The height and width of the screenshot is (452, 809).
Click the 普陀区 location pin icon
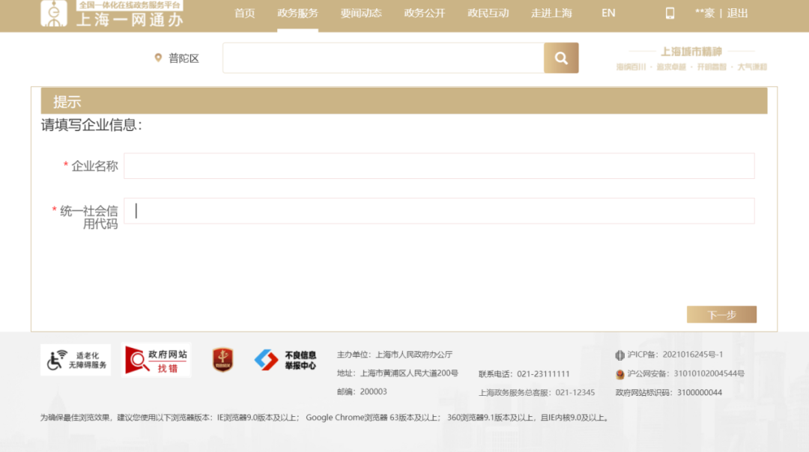tap(158, 58)
